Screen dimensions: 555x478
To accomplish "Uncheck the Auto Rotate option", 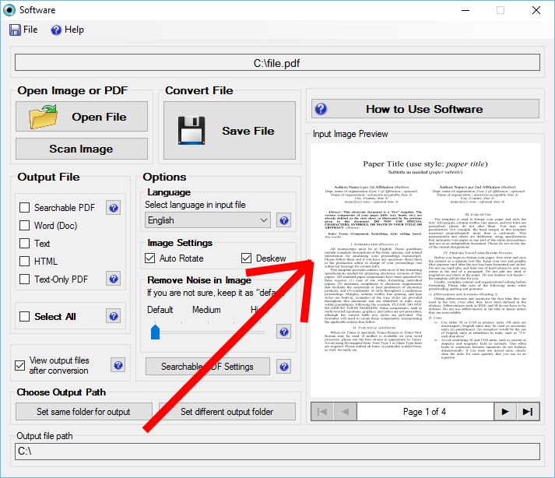I will (x=149, y=258).
